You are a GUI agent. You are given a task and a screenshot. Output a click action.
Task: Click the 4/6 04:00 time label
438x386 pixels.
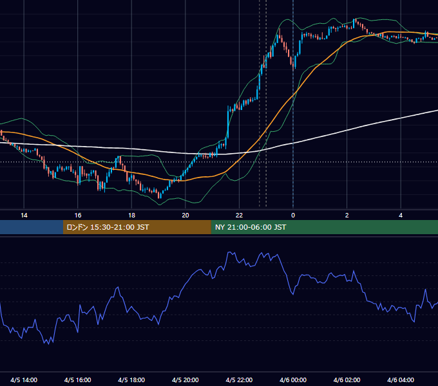tap(401, 380)
